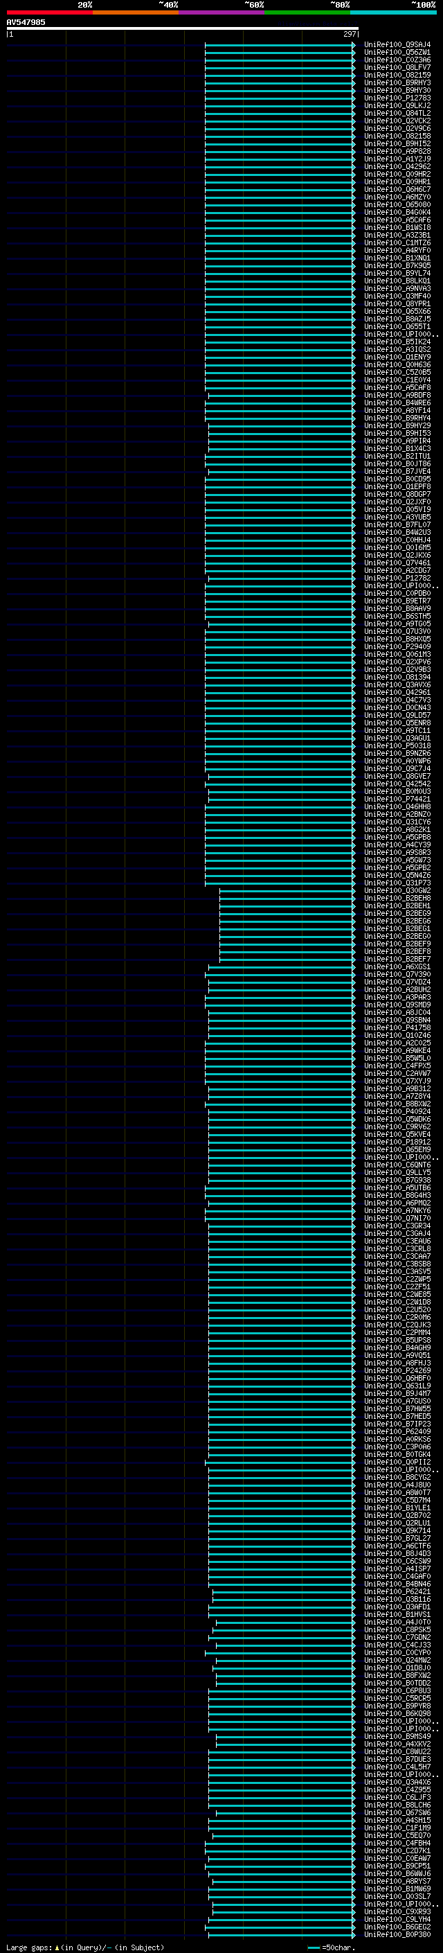Click the UniRef100_C6P8U3 label

coord(397,1690)
